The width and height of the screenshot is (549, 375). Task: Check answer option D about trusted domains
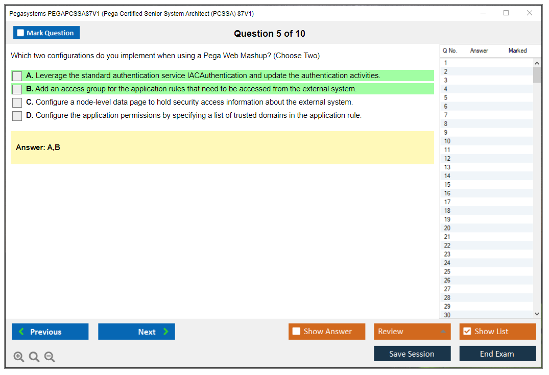17,116
